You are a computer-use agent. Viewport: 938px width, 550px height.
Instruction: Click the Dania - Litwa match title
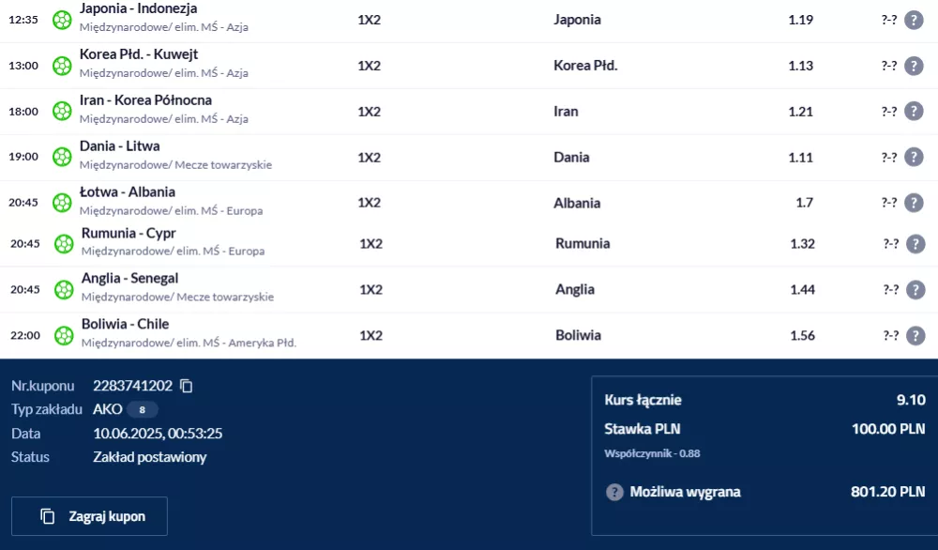[120, 146]
